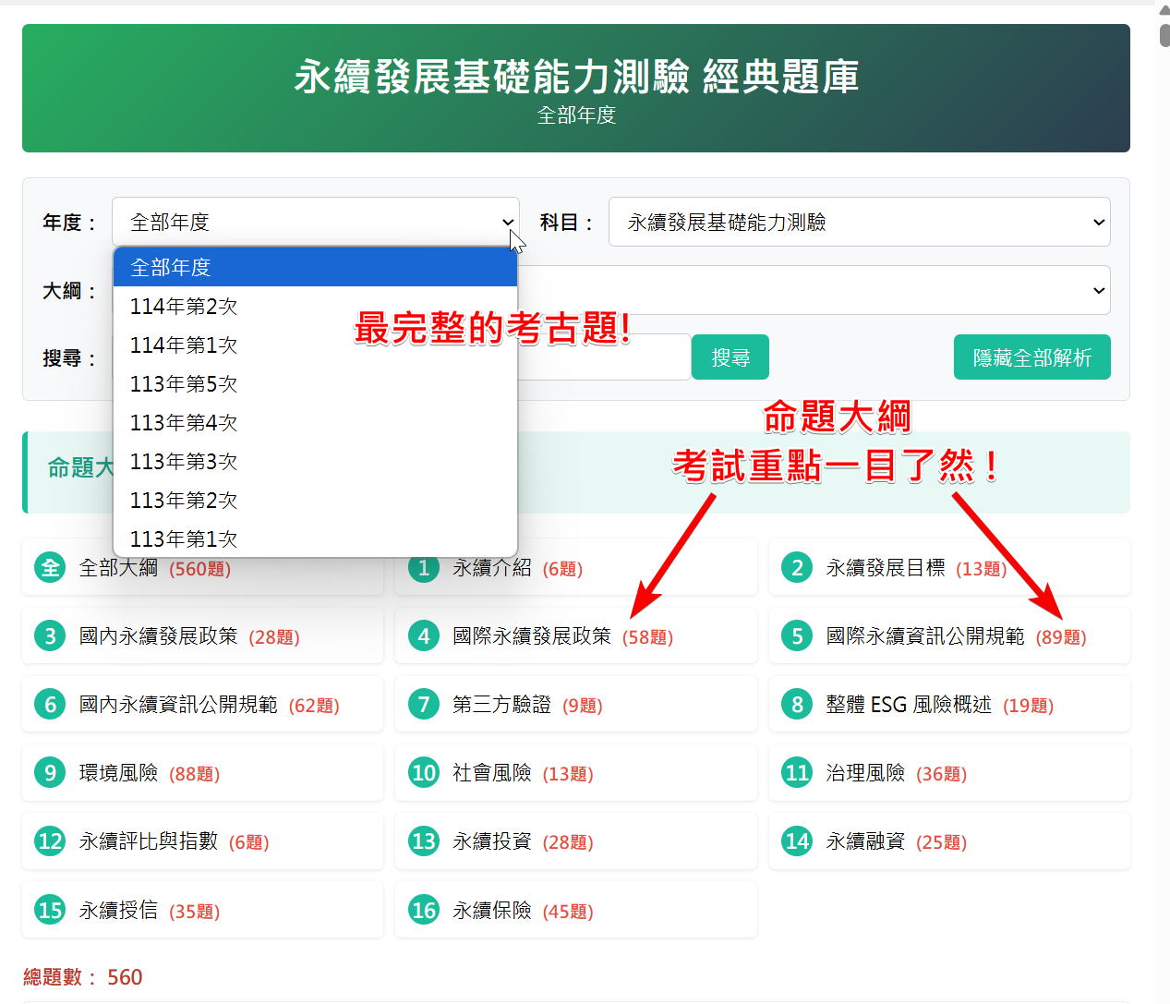
Task: Open the 治理風險 (36題) topic
Action: click(949, 772)
